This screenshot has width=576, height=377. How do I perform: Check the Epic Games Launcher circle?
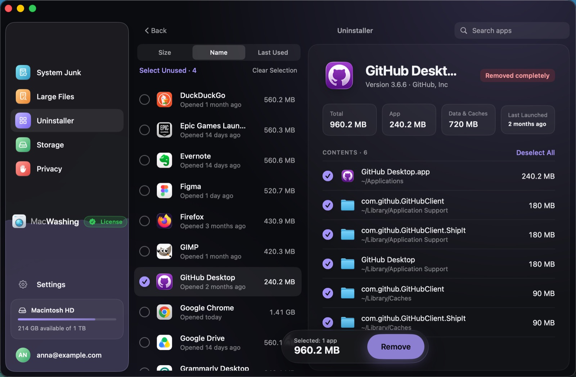[x=145, y=130]
